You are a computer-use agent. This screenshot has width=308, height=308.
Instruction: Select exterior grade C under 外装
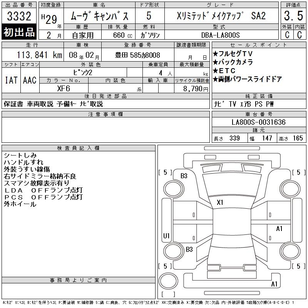click(x=287, y=35)
